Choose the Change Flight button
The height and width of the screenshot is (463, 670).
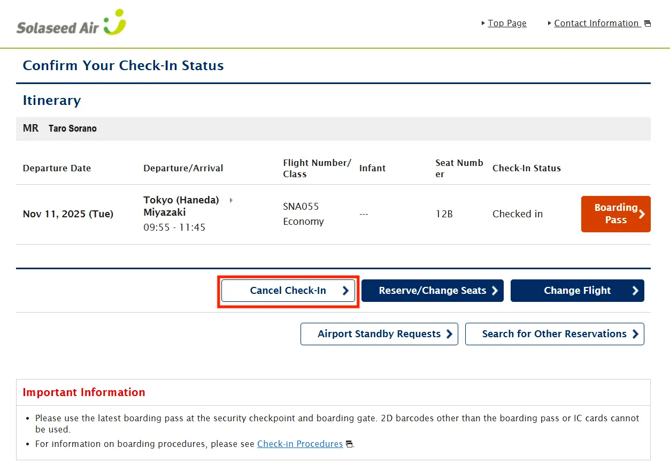(577, 291)
